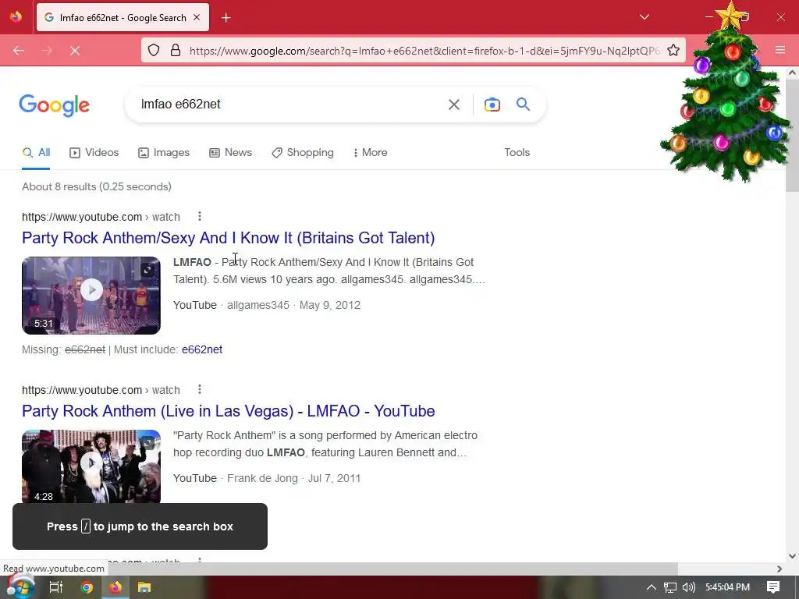Click the Firefox icon in the title bar

(16, 17)
